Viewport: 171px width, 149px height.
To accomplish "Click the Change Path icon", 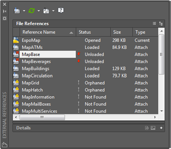I will pos(46,11).
